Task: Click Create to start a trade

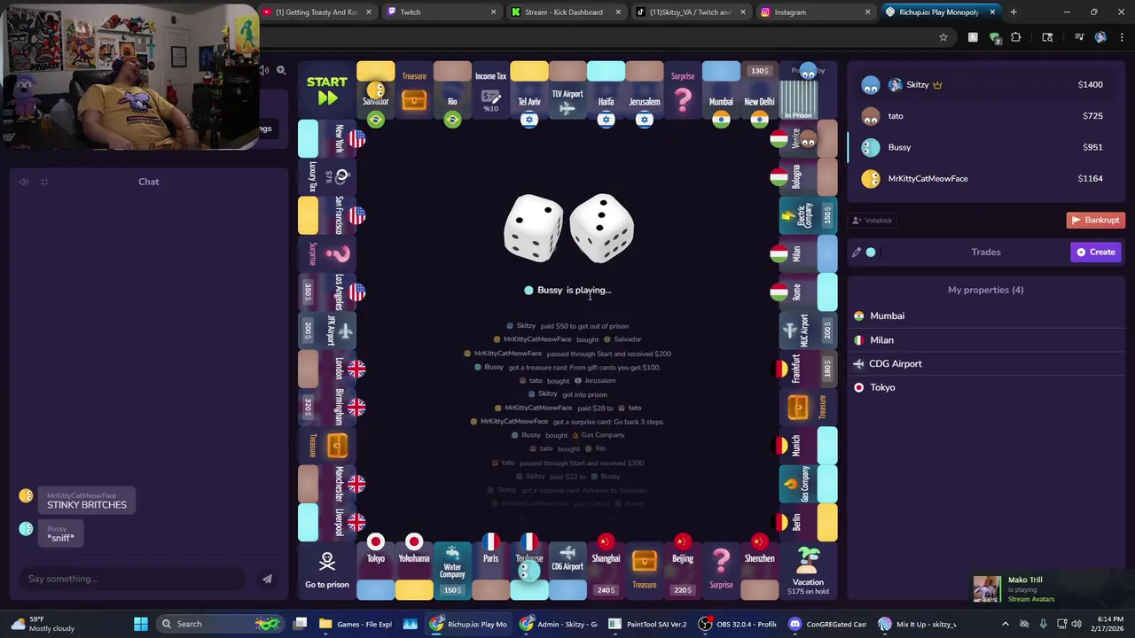Action: [x=1096, y=252]
